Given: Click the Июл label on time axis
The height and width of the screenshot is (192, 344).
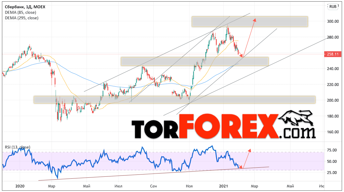Looking at the screenshot, I should pyautogui.click(x=118, y=186).
